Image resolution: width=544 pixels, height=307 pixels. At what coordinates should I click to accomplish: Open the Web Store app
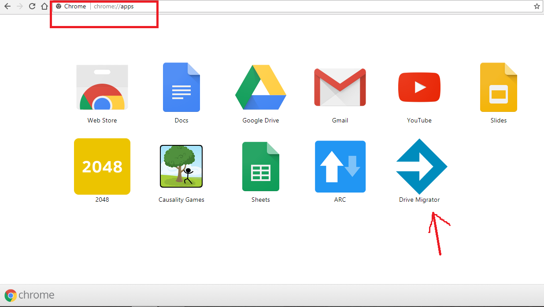tap(102, 87)
